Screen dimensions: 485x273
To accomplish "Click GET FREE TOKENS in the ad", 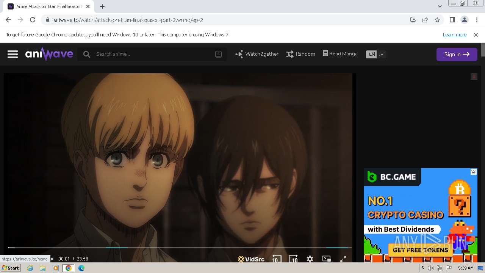I will coord(421,250).
